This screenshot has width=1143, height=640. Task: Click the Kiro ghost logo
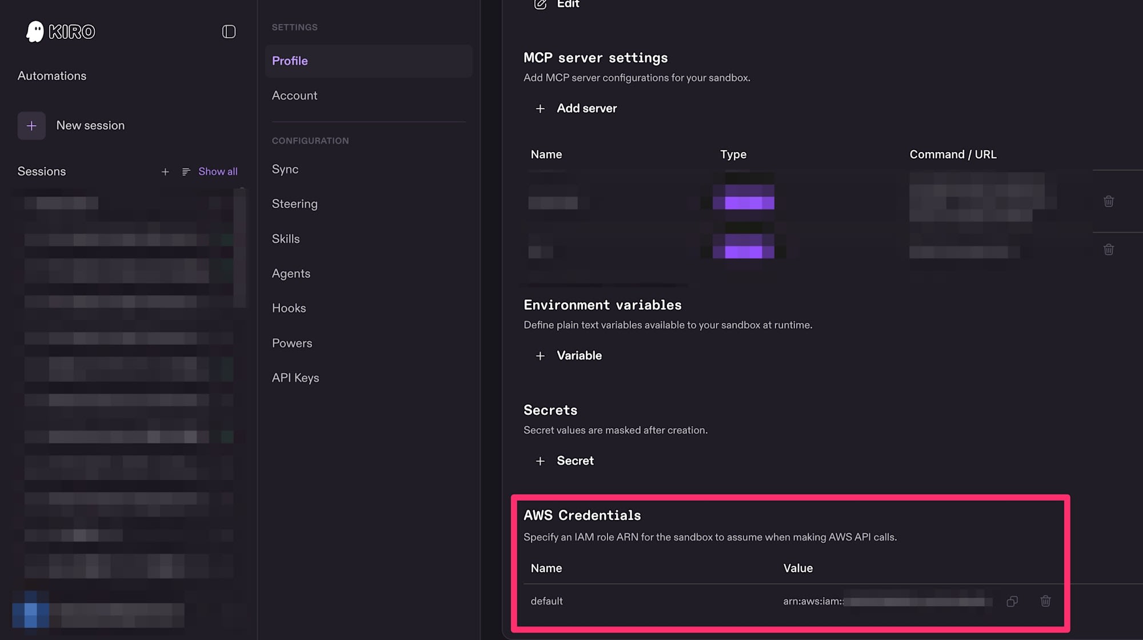[x=35, y=31]
